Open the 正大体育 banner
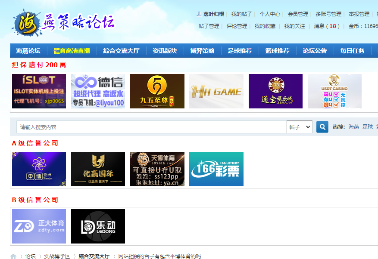 click(x=39, y=226)
